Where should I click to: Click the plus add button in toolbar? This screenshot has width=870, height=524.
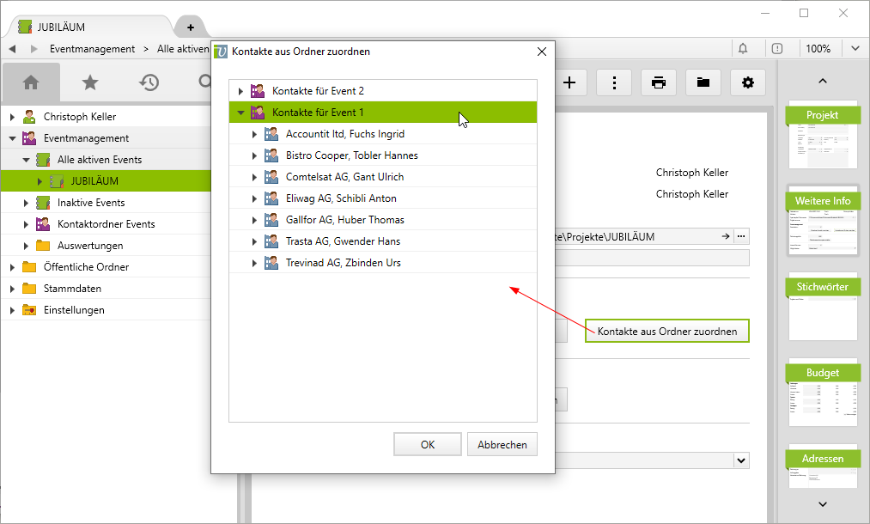coord(569,82)
